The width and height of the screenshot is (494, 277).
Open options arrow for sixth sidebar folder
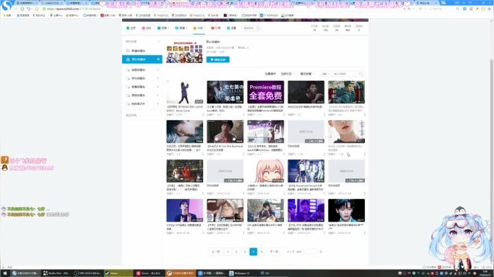(158, 104)
